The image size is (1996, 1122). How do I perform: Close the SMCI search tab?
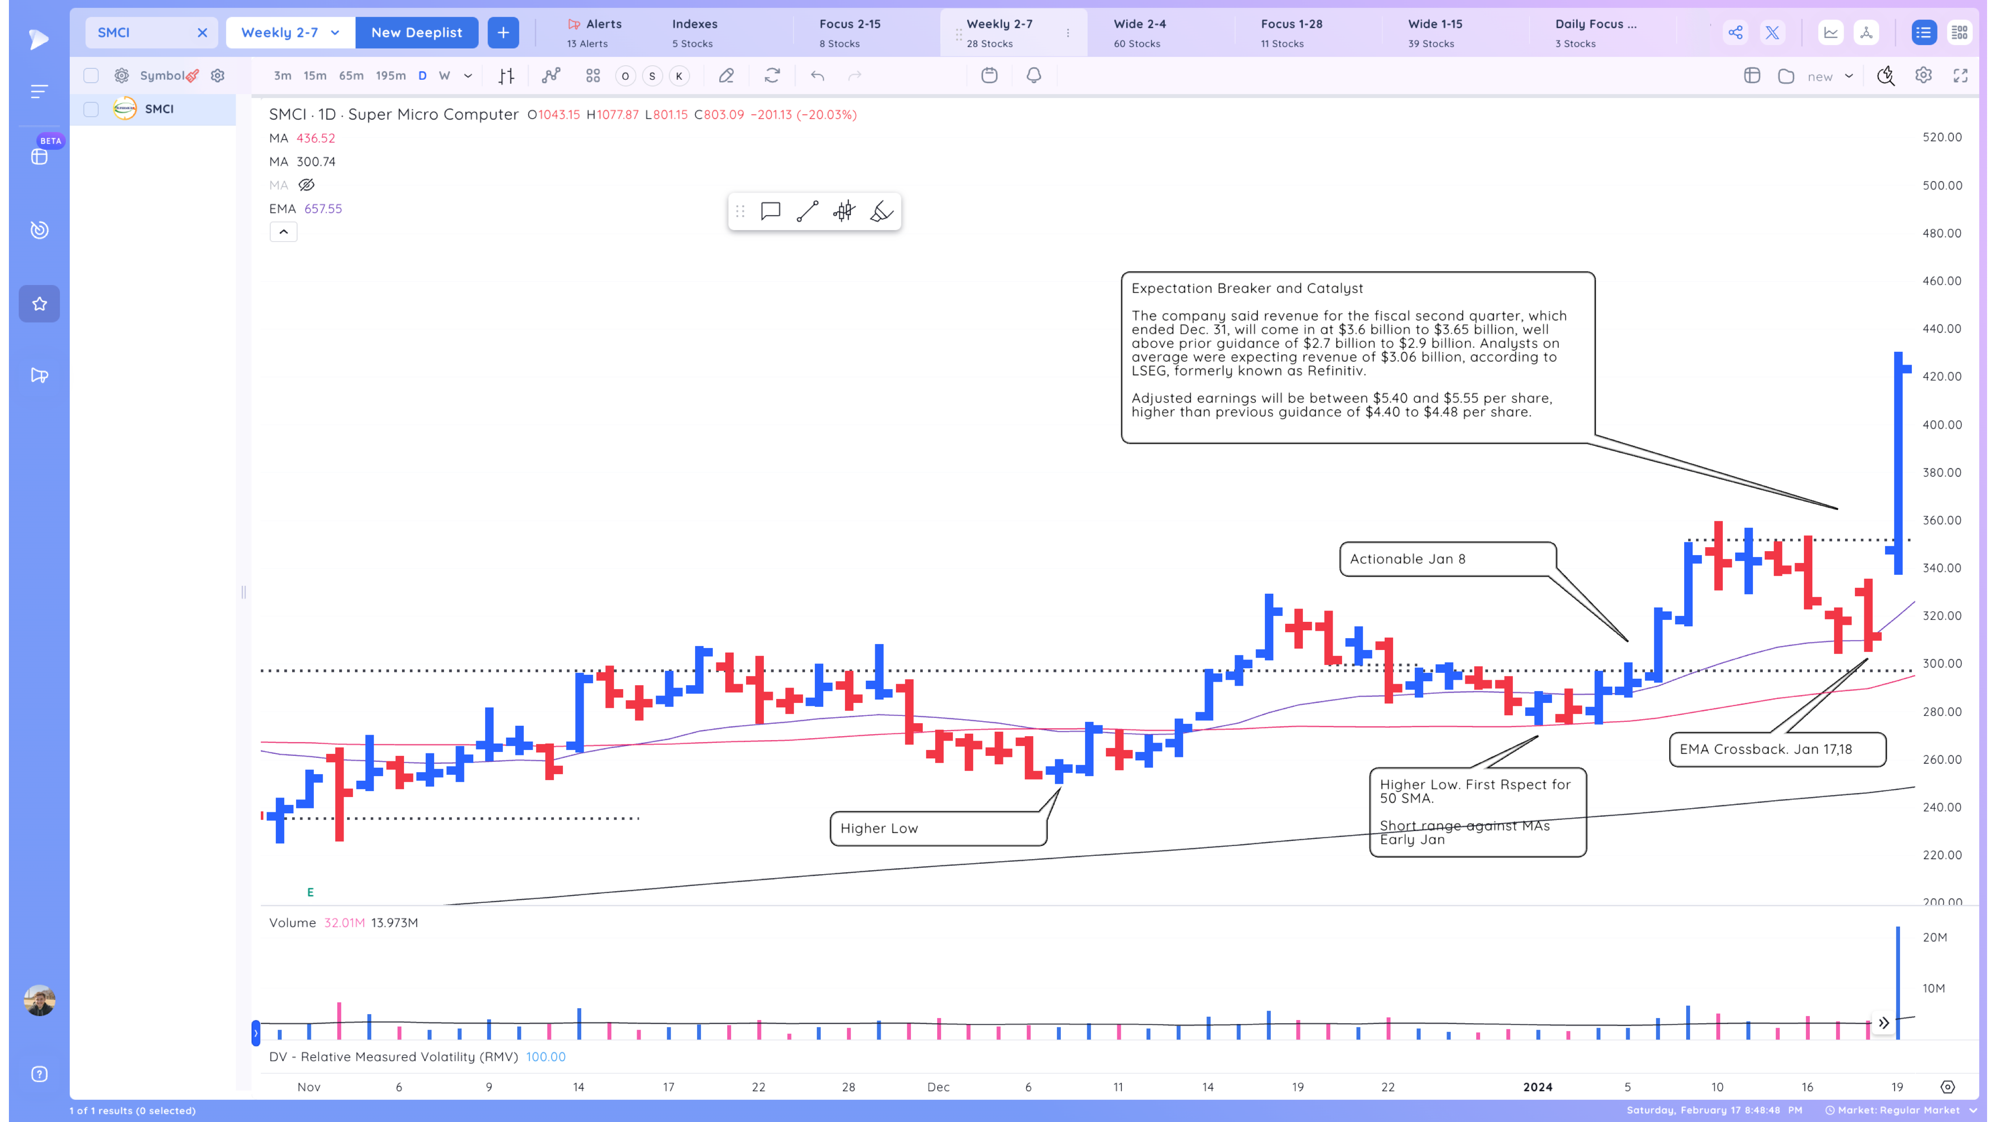tap(202, 33)
